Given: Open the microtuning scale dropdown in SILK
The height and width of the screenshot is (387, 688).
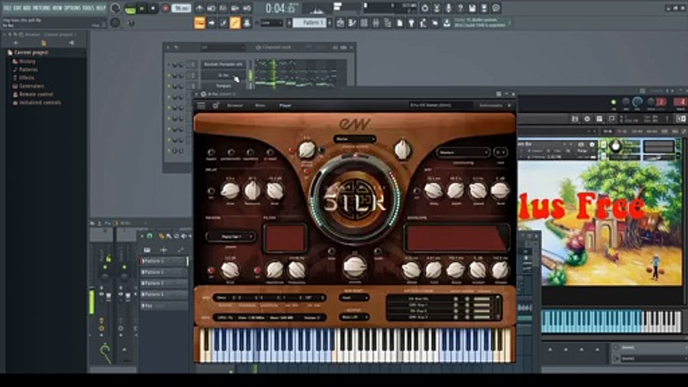Looking at the screenshot, I should 463,152.
